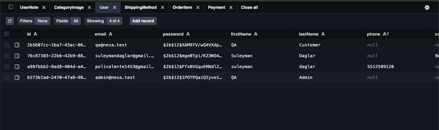Select id cell b5f3b1ad-2470-47a8
Viewport: 439px width, 130px height.
pyautogui.click(x=56, y=78)
